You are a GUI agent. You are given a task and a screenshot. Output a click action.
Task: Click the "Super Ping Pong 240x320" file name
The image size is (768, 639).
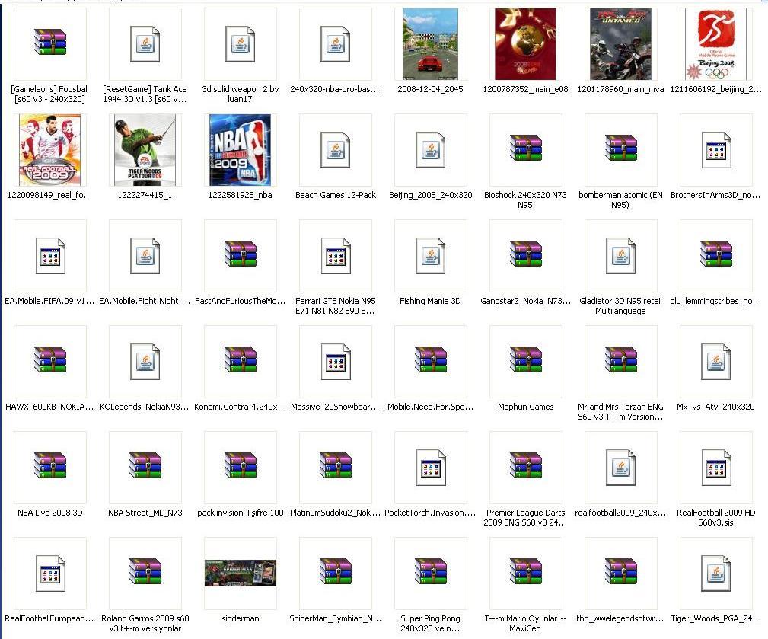coord(430,623)
